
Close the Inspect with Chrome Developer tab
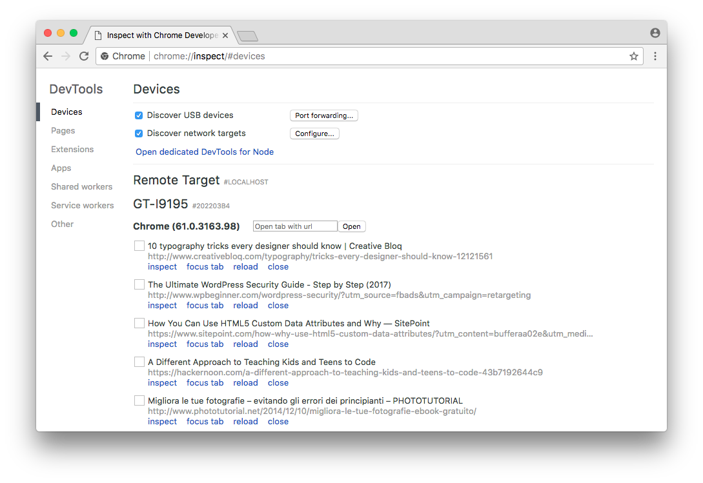tap(225, 35)
